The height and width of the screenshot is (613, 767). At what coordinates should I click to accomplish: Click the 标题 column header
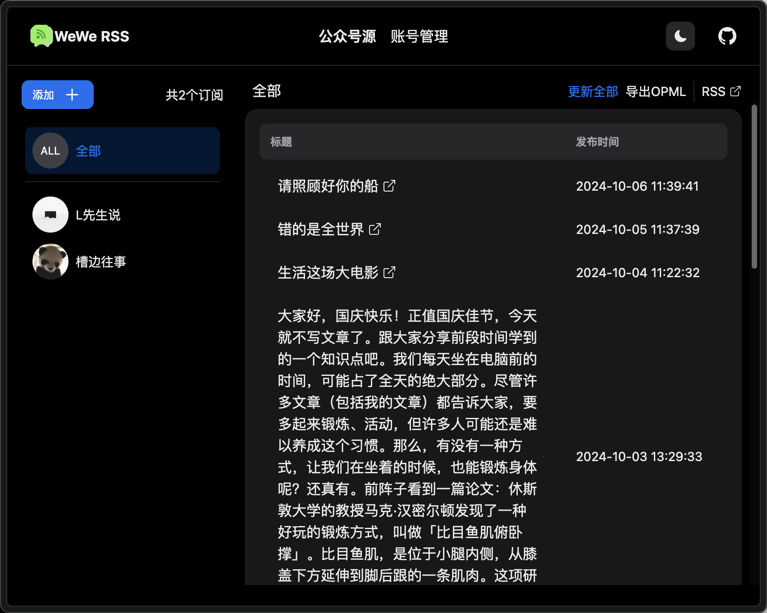(x=281, y=142)
